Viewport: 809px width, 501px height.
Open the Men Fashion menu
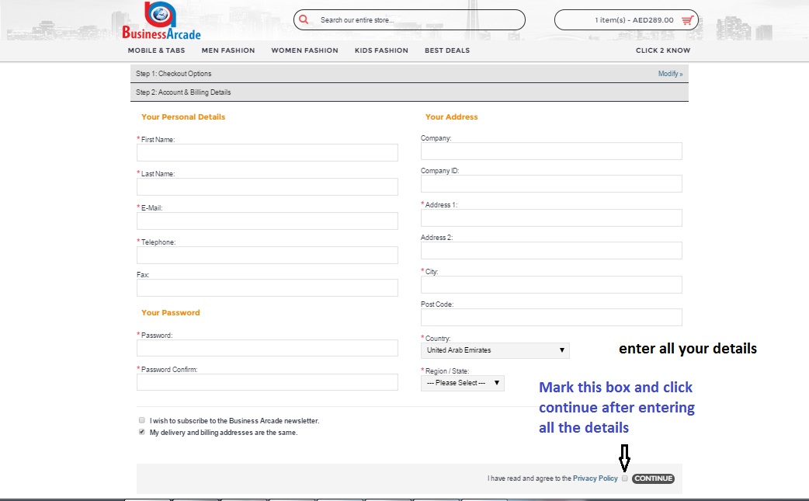pos(228,50)
